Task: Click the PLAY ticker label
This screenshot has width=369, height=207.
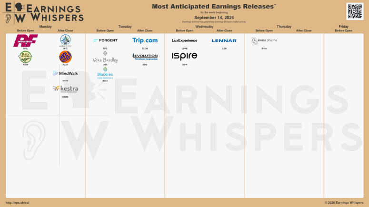Action: click(65, 65)
